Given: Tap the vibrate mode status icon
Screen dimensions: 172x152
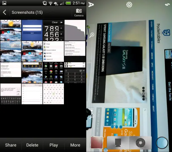Looking at the screenshot, I should point(45,3).
